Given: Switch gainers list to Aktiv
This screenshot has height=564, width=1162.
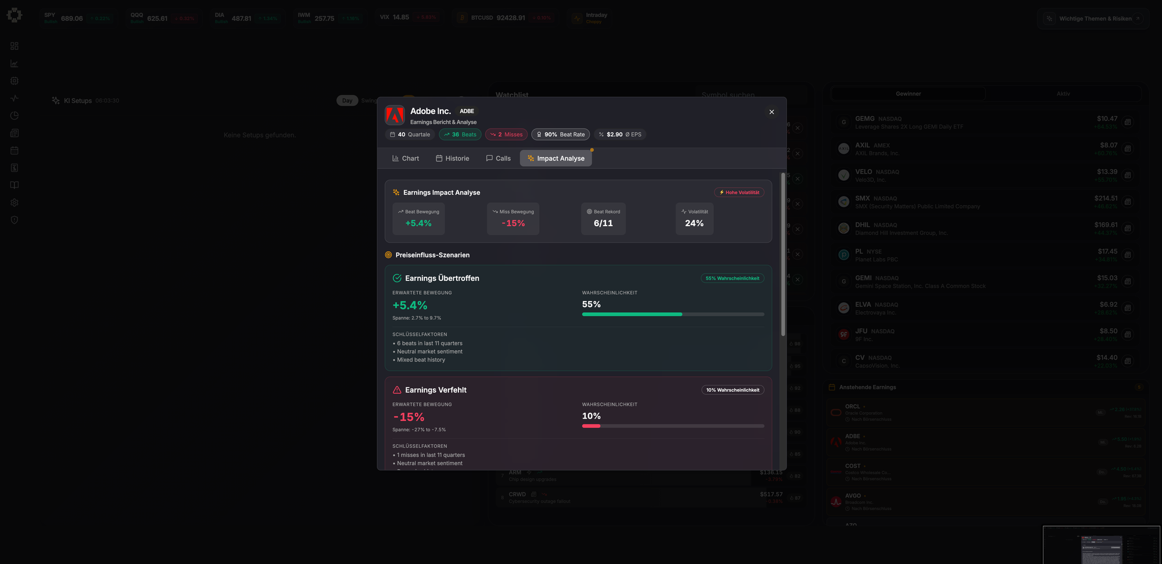Looking at the screenshot, I should pos(1063,94).
